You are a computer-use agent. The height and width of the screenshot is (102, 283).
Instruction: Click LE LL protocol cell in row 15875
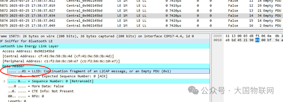141,25
